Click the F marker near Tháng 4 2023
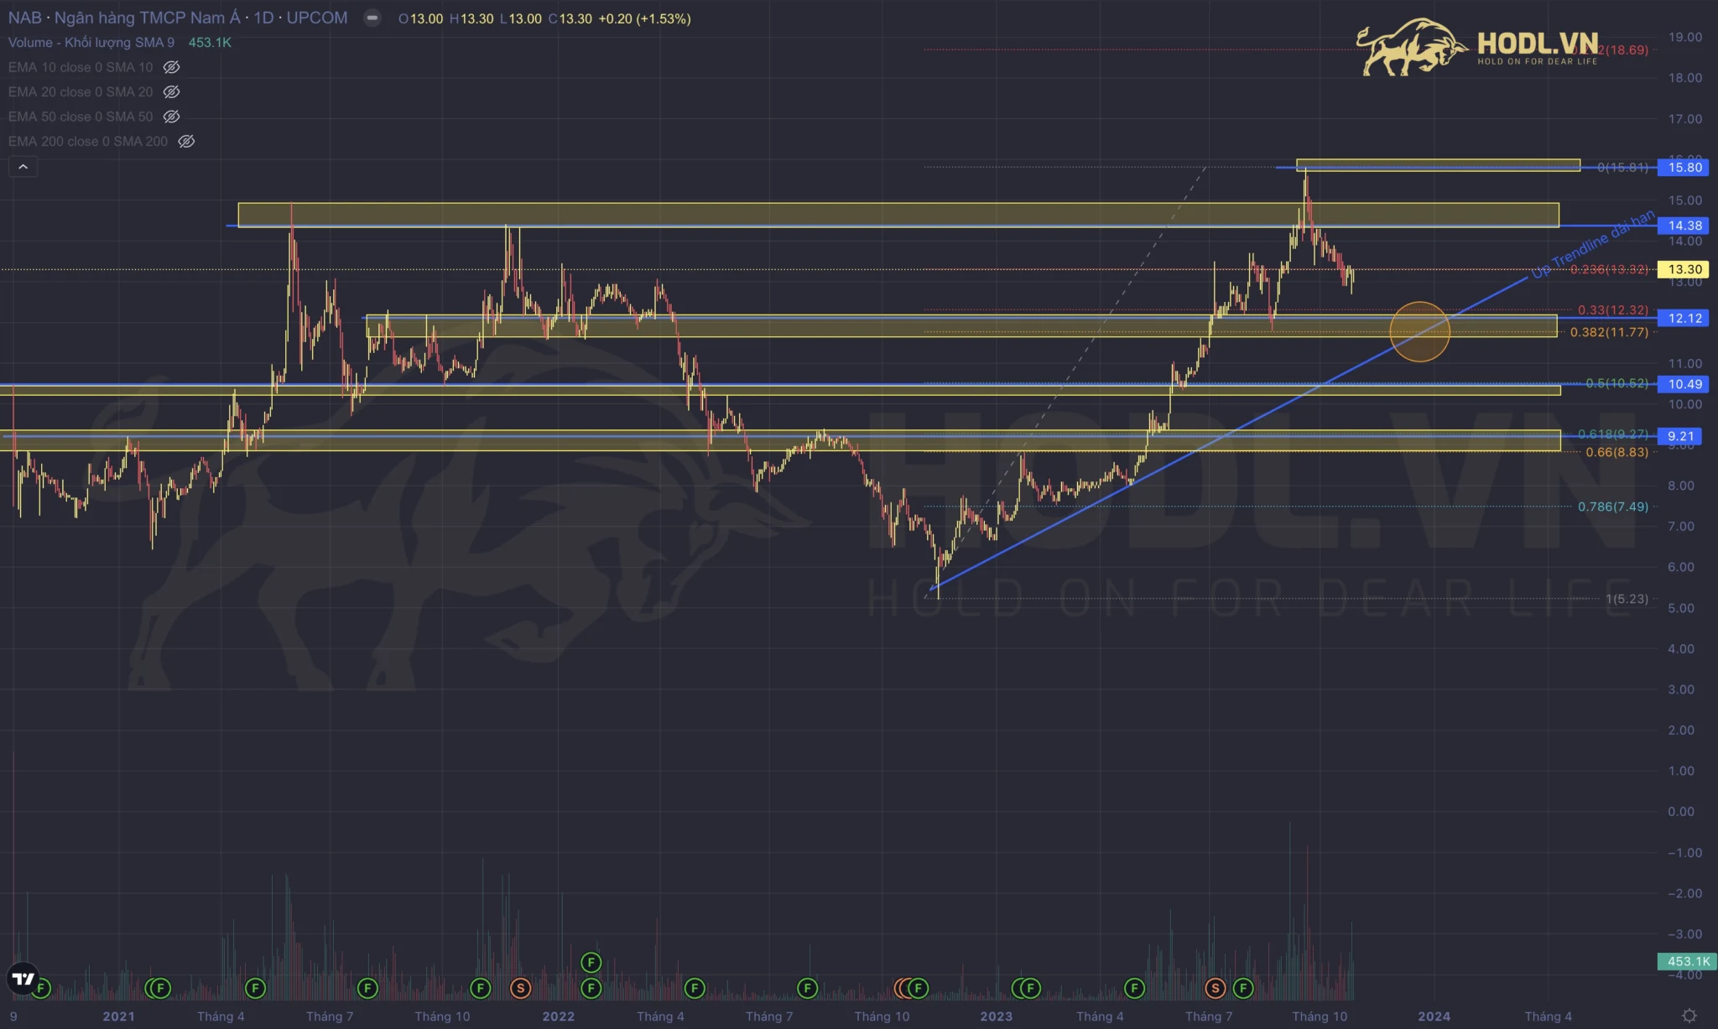 1134,989
